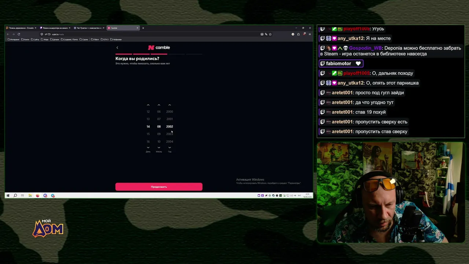
Task: Select year 2004 in date picker
Action: [169, 142]
